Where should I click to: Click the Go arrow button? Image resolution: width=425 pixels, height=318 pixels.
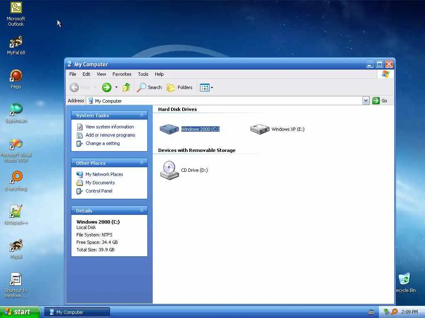point(376,101)
